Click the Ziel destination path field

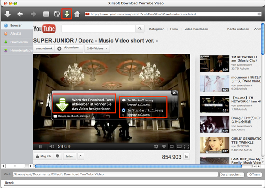(x=116, y=174)
